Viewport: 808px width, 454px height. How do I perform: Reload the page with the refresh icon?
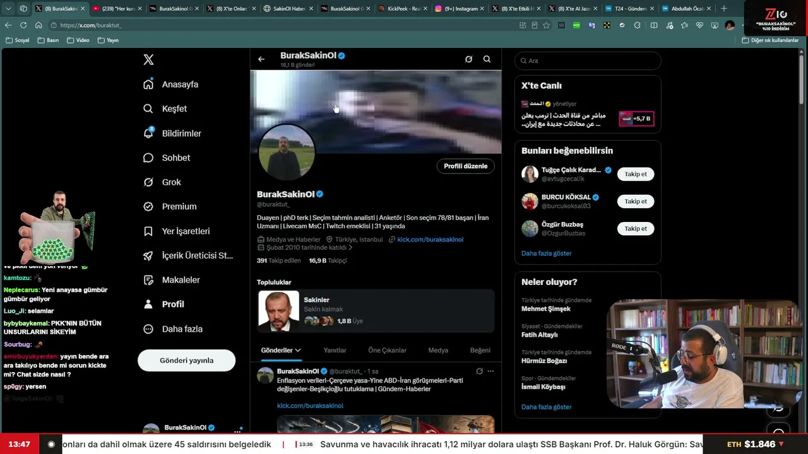[23, 25]
